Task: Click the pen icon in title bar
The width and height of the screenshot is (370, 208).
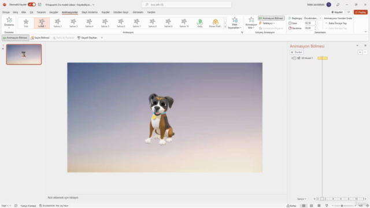Action: coord(338,5)
